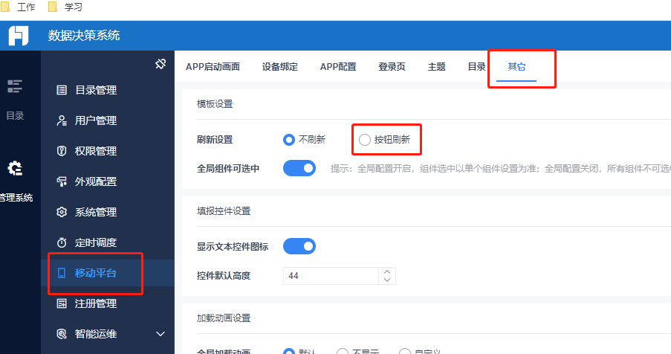Switch to the 设备绑定 tab
The width and height of the screenshot is (671, 354).
280,67
